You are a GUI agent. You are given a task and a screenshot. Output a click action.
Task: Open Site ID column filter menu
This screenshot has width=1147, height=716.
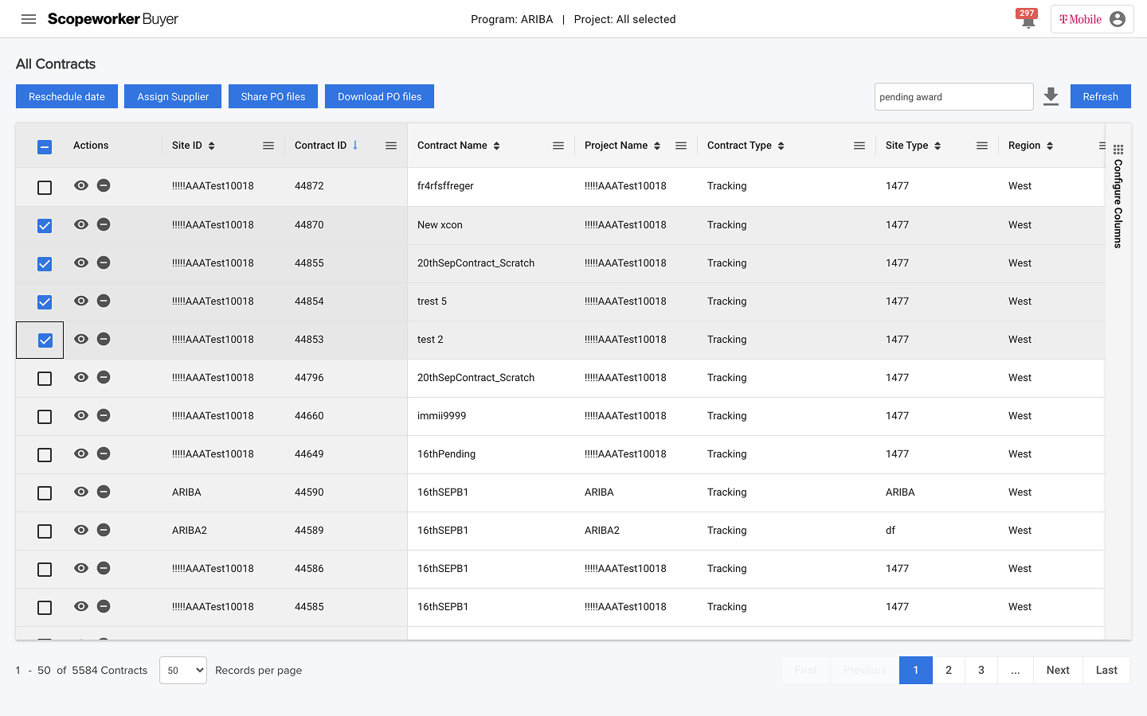[x=268, y=146]
